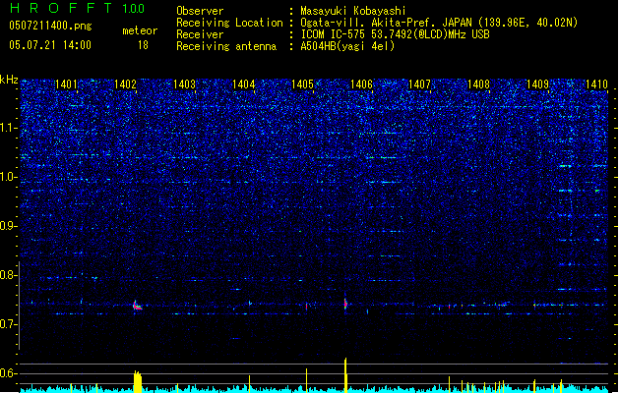The height and width of the screenshot is (393, 619).
Task: Click the meteor count value 18
Action: [143, 45]
